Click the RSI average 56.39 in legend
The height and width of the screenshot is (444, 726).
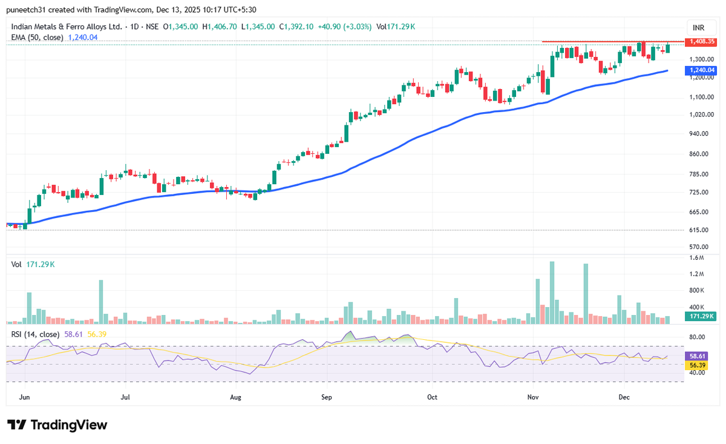pyautogui.click(x=97, y=334)
